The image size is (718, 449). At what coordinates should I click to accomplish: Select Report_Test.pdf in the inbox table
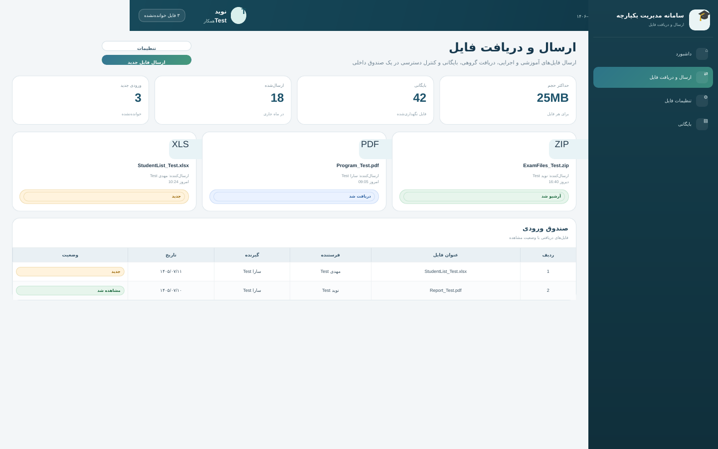coord(446,290)
